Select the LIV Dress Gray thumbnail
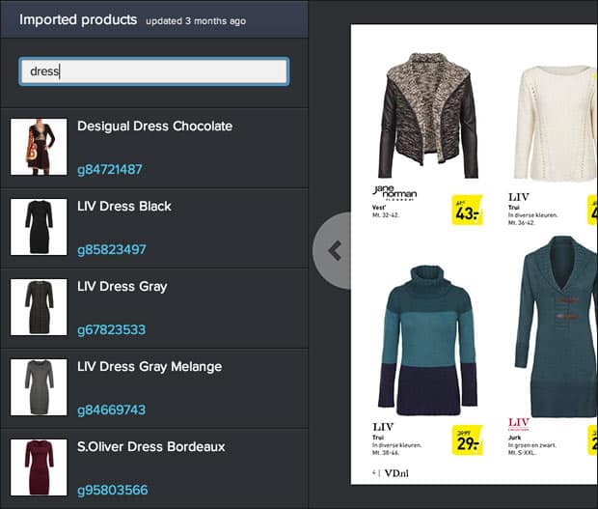This screenshot has width=598, height=509. (x=39, y=307)
